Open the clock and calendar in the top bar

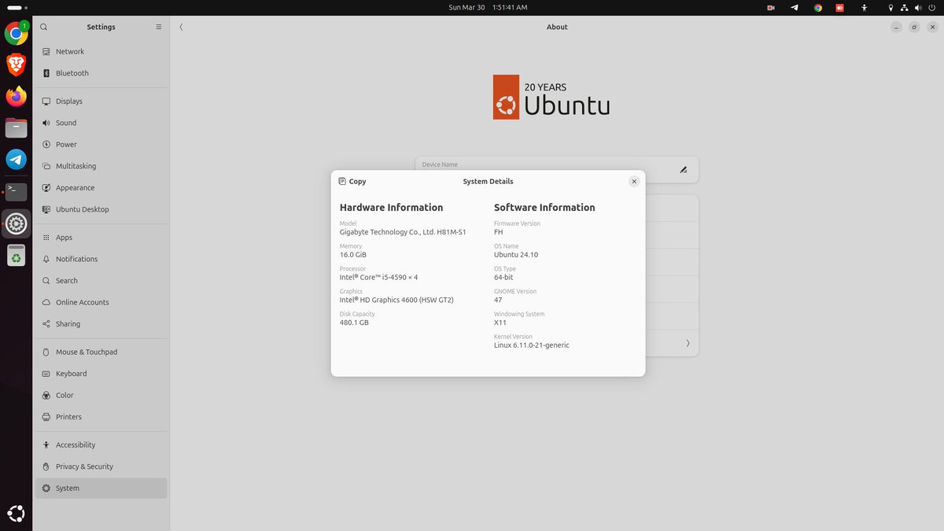coord(488,7)
